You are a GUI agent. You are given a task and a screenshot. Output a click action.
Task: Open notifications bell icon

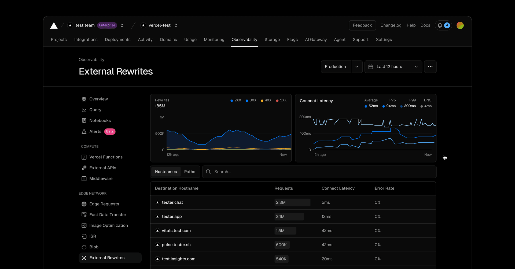440,25
